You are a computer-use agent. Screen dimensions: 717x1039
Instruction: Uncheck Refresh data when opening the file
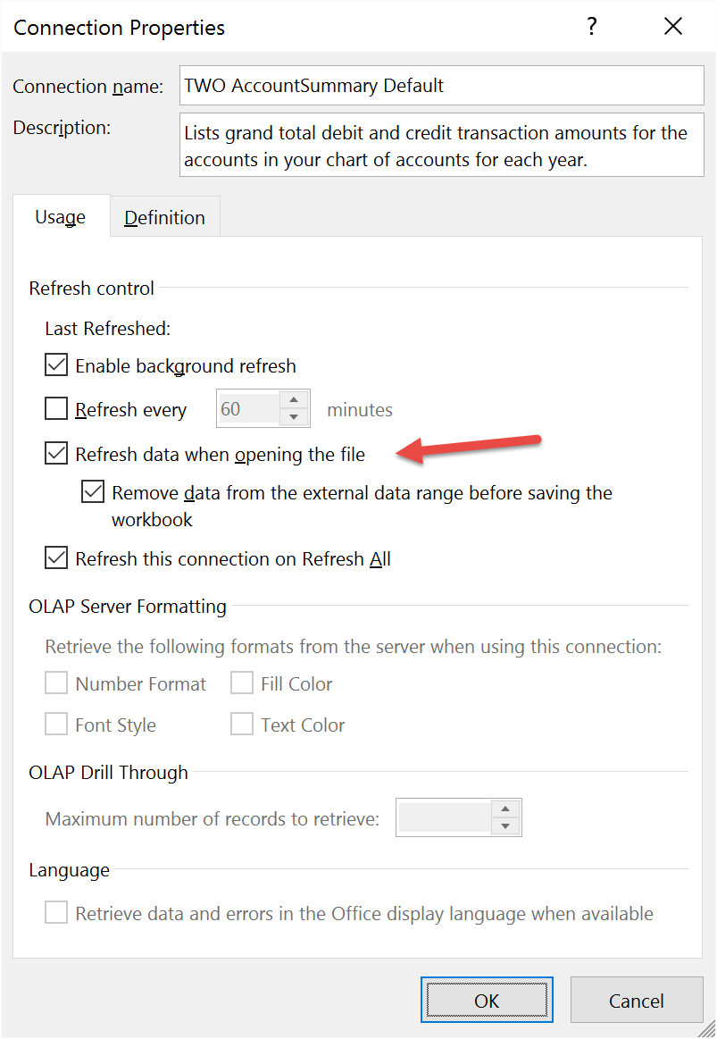click(x=56, y=453)
